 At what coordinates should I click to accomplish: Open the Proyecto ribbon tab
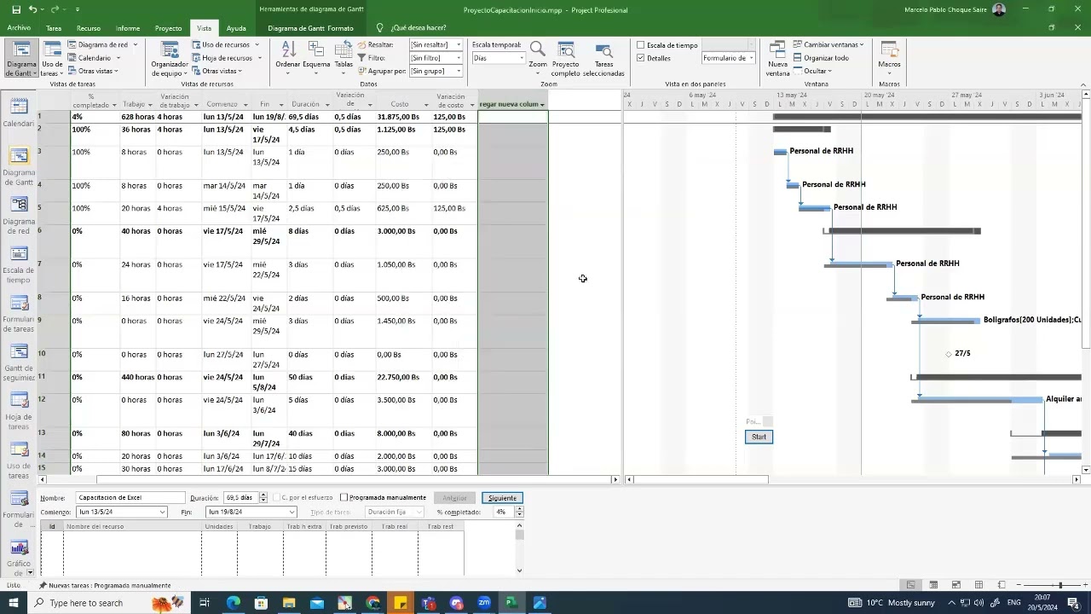tap(168, 28)
